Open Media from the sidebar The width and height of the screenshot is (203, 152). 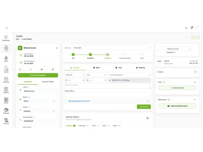point(6,101)
